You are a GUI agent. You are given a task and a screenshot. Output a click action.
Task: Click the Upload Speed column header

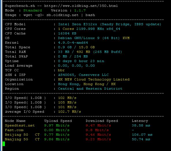coord(58,121)
